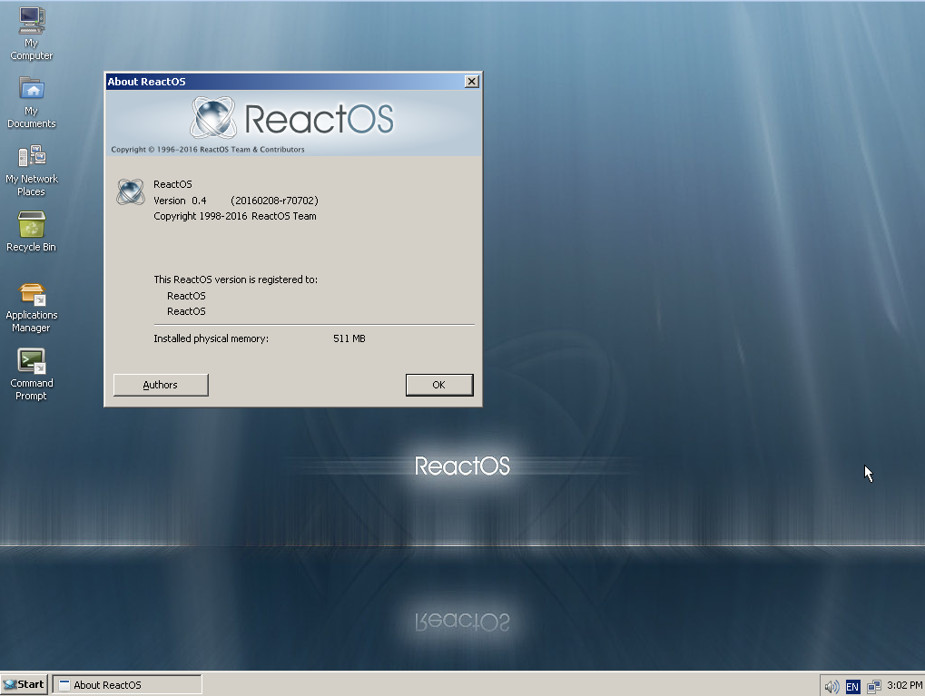
Task: Open the Start menu
Action: (x=23, y=683)
